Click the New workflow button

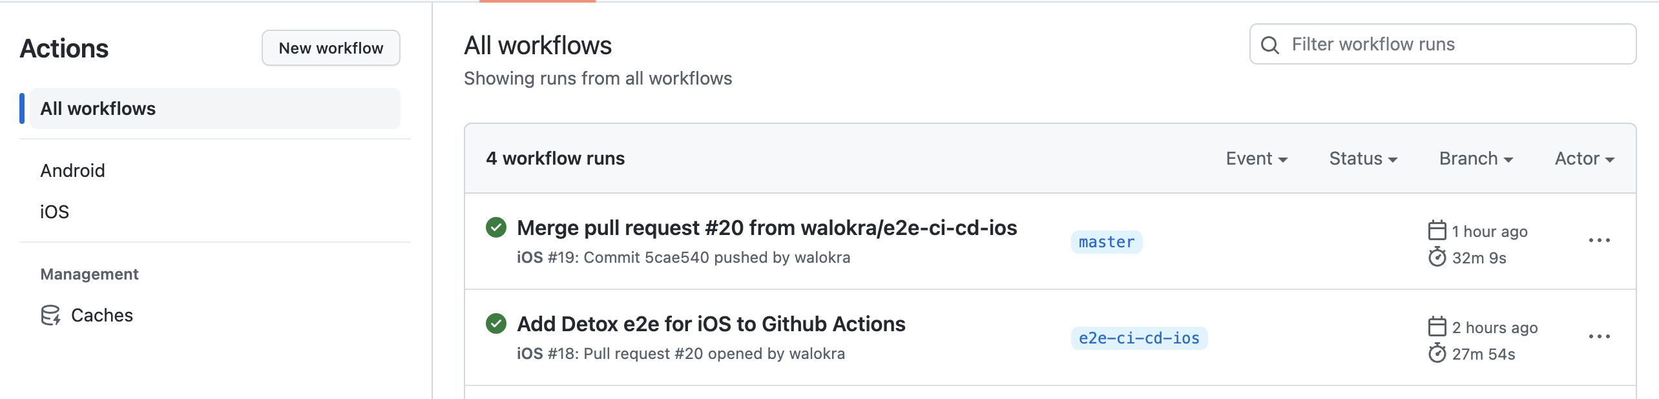click(x=331, y=48)
